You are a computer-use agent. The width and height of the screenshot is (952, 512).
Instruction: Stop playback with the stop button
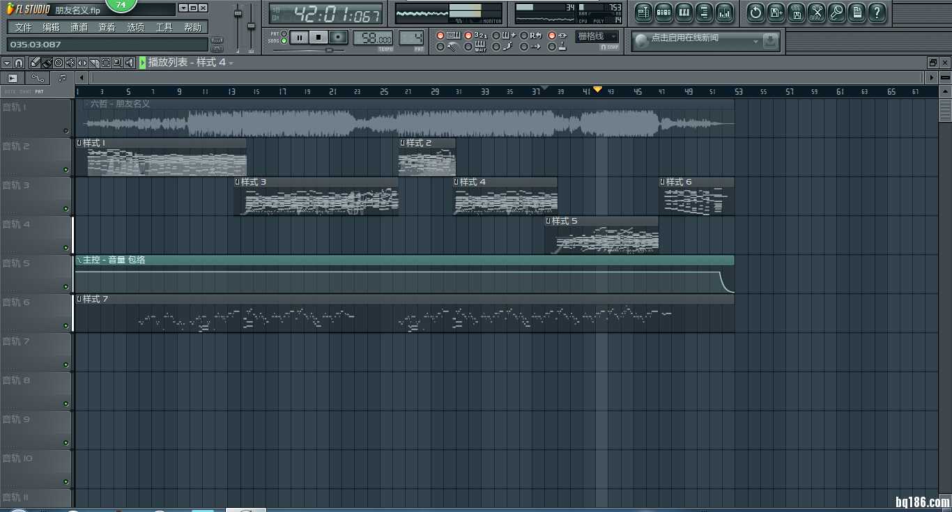[318, 38]
